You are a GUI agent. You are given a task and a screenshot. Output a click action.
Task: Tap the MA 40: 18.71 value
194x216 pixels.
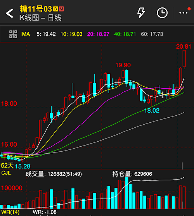point(125,34)
